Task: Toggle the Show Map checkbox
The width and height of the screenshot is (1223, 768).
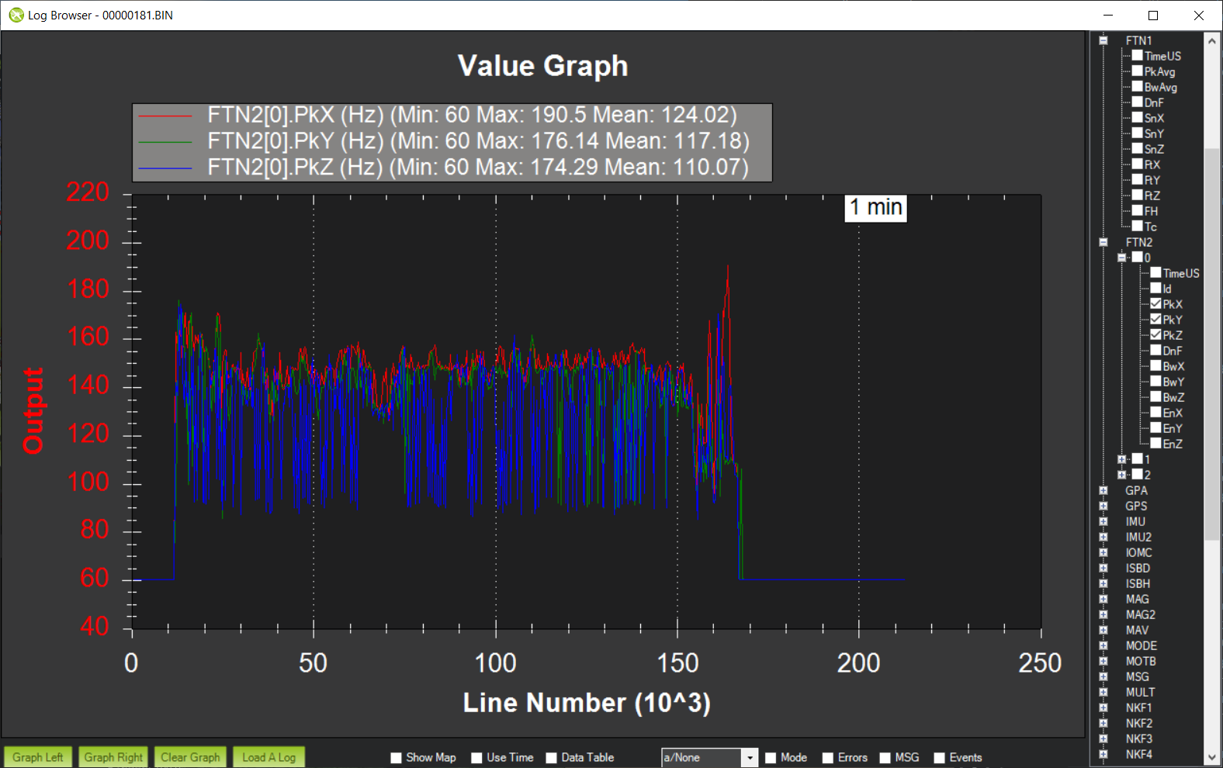Action: [397, 758]
